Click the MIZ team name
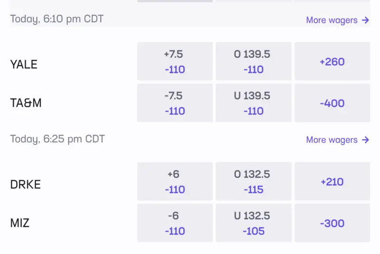The width and height of the screenshot is (380, 254). click(20, 223)
